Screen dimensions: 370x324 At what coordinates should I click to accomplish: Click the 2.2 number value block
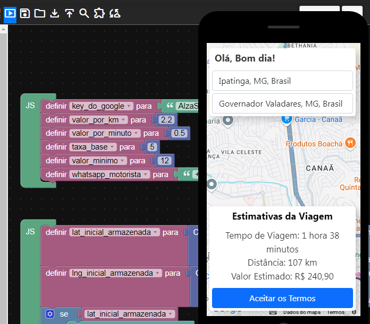[166, 119]
